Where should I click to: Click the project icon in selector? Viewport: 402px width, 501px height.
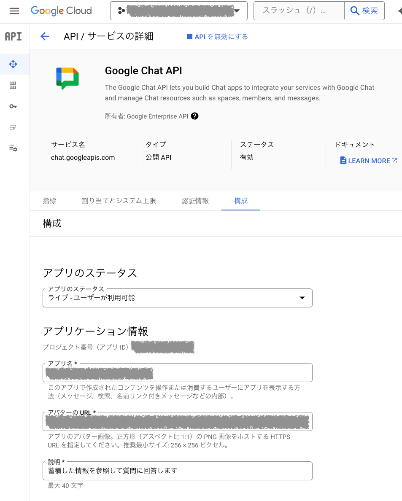tap(121, 11)
